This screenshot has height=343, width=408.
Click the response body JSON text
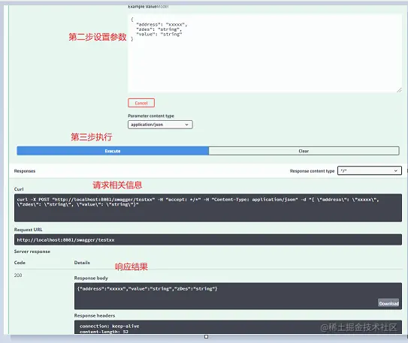[x=147, y=289]
